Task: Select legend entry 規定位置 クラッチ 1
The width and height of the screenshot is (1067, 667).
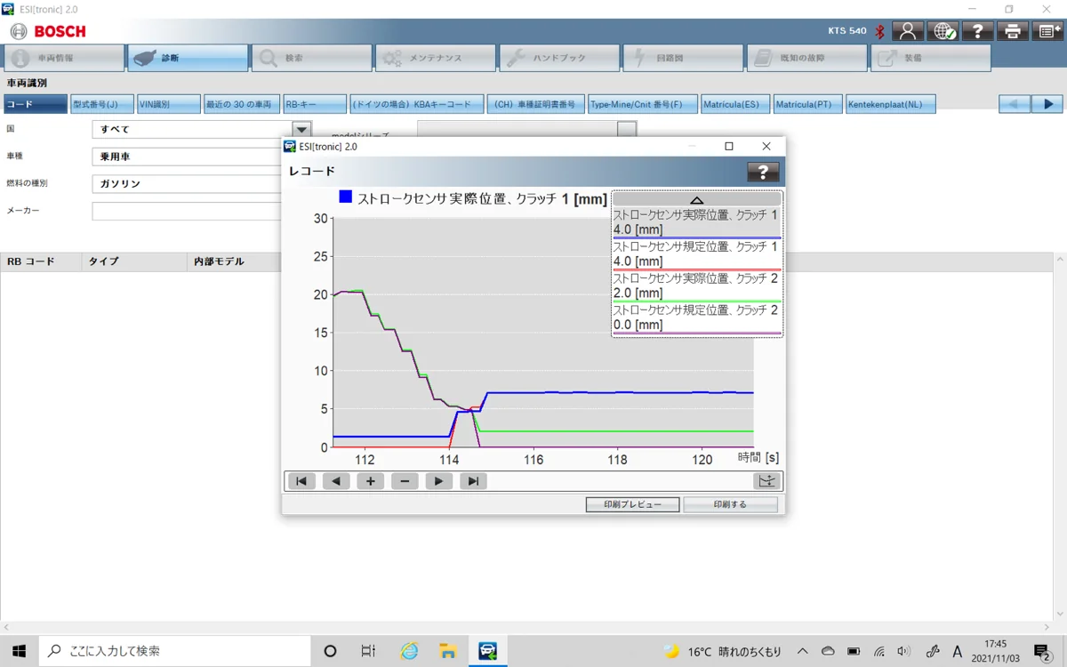Action: pos(696,254)
